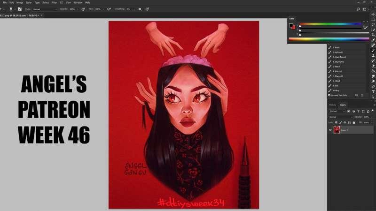
Task: Open layer blend mode Normal dropdown
Action: [340, 117]
